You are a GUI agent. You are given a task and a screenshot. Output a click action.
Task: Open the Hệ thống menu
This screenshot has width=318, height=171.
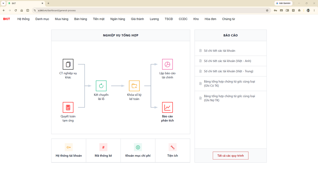coord(23,19)
